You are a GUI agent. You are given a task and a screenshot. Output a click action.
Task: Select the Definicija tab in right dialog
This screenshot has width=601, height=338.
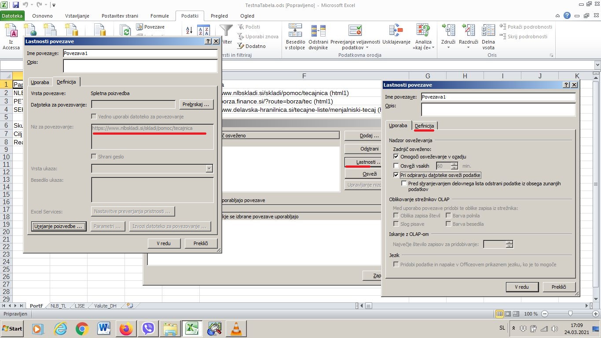(424, 126)
